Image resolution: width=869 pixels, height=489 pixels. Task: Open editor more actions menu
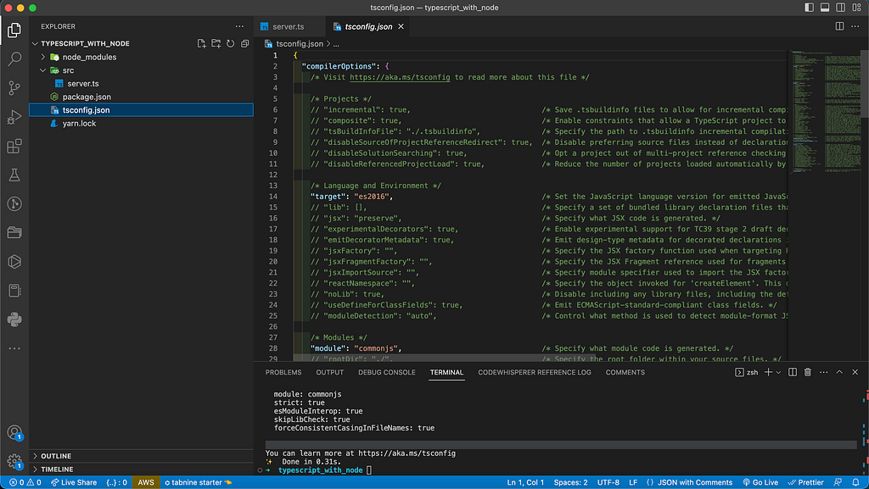pos(855,26)
